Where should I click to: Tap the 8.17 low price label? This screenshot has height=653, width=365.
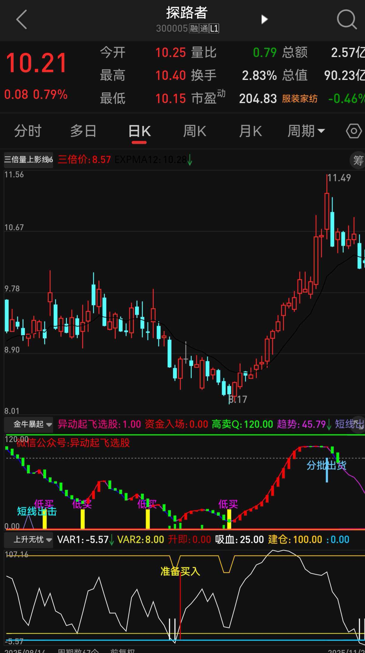point(238,399)
